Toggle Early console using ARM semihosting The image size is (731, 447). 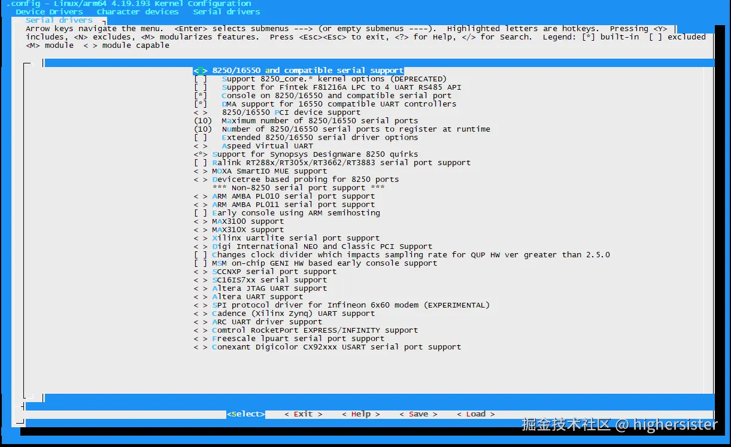(x=286, y=213)
